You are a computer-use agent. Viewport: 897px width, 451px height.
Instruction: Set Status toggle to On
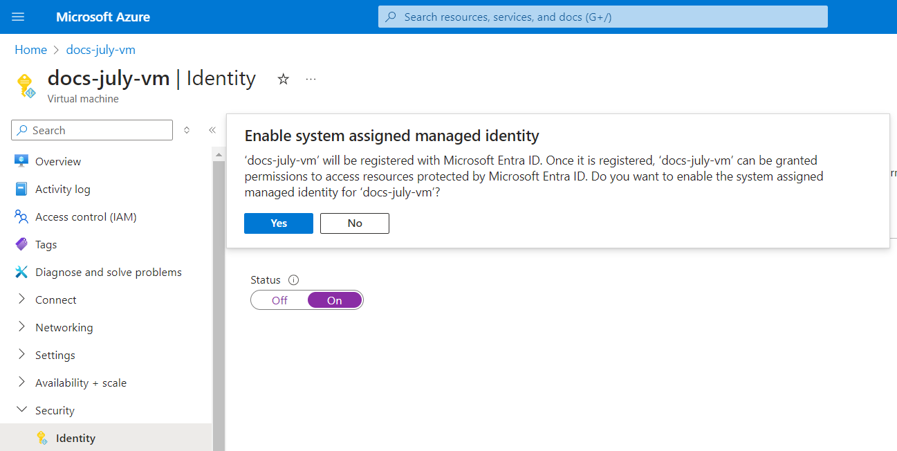(x=335, y=300)
